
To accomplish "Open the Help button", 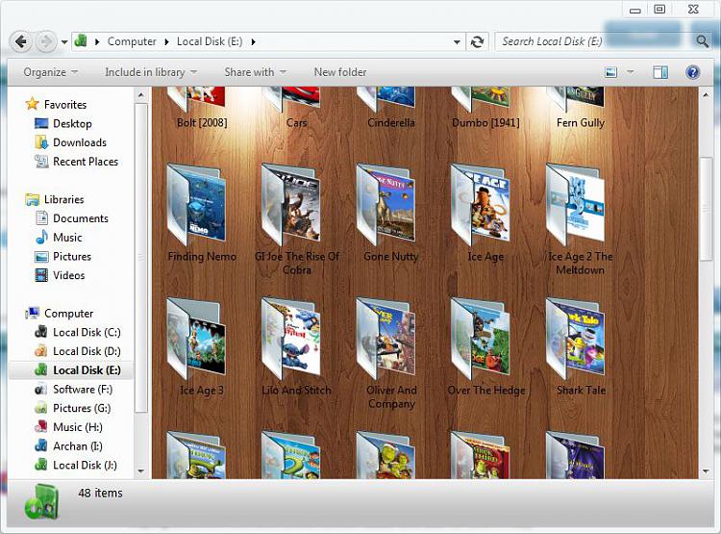I will 692,72.
